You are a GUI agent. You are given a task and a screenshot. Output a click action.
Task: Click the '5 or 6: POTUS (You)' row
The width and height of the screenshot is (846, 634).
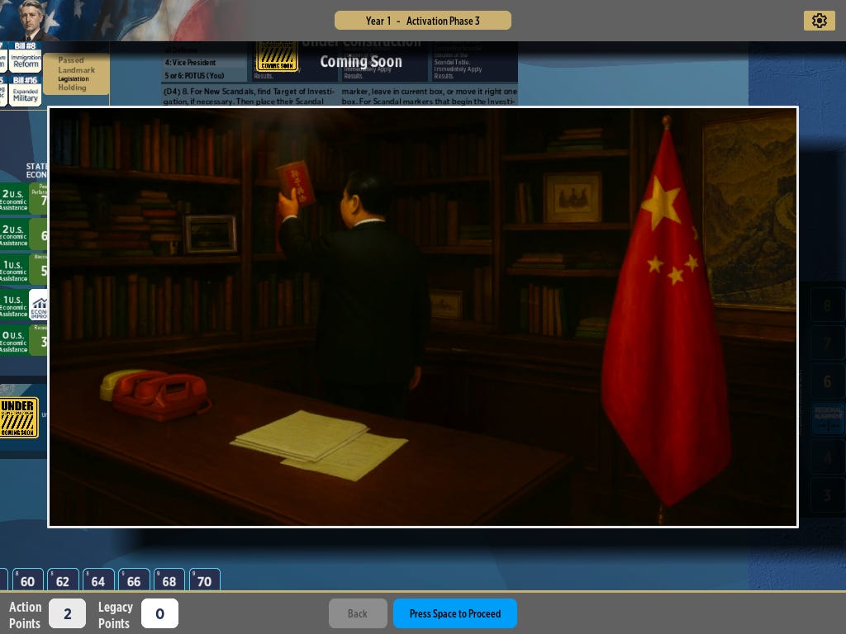click(204, 75)
